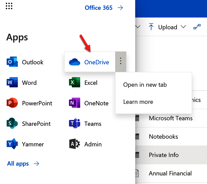
Task: Click the arrow beside All apps
Action: [36, 164]
